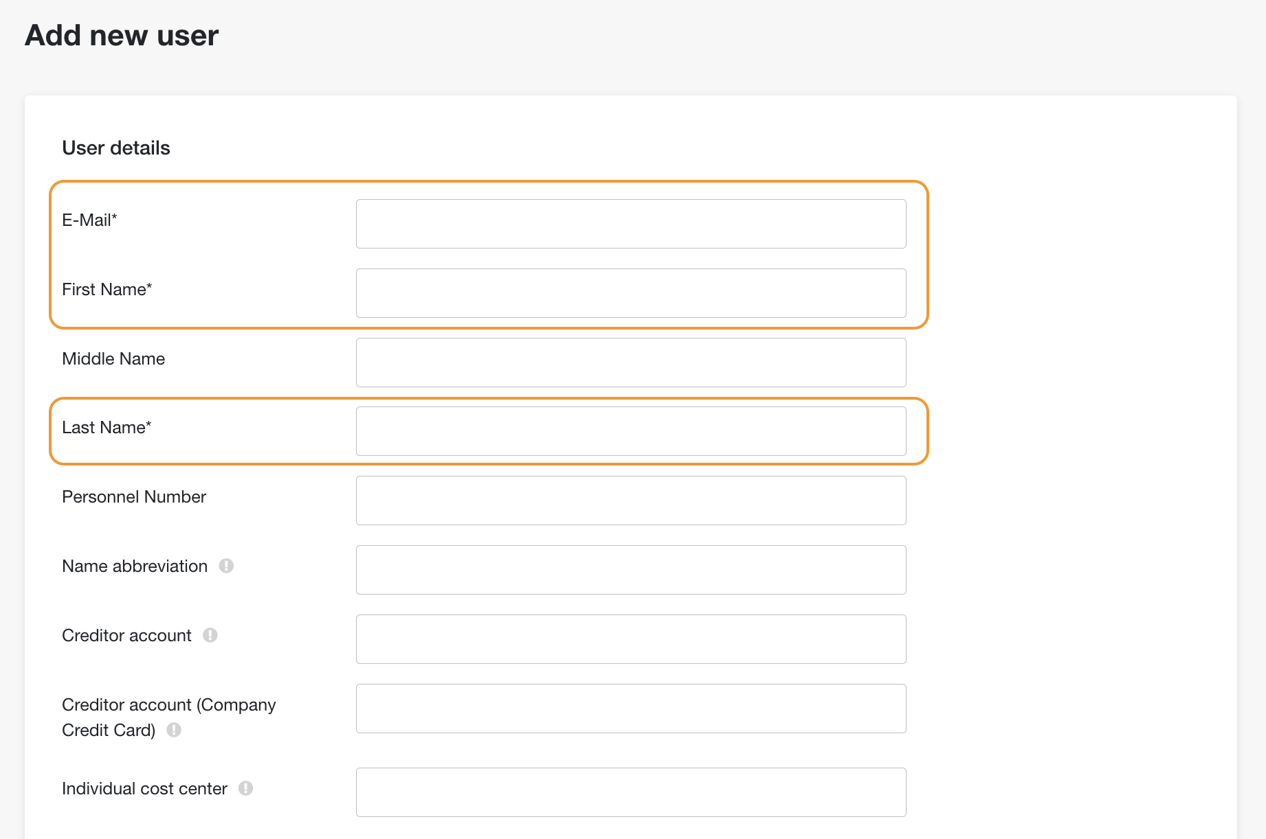Click the User details section heading

click(116, 148)
